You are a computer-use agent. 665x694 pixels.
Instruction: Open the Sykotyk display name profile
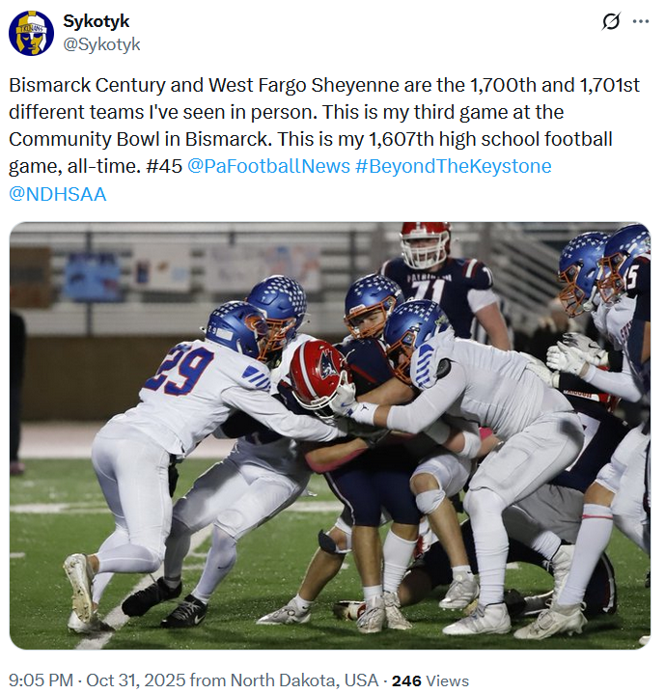click(96, 21)
